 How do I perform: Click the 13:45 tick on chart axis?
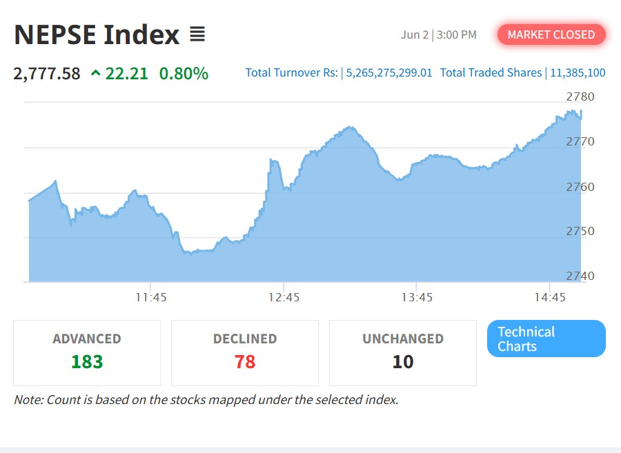[417, 297]
